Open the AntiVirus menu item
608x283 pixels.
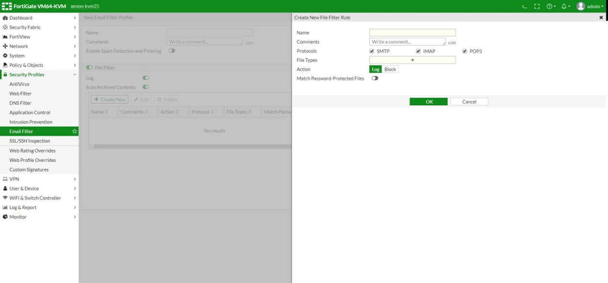click(x=19, y=84)
